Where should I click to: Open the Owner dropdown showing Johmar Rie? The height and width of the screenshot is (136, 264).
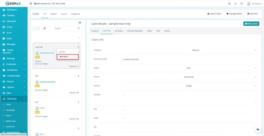189,77
